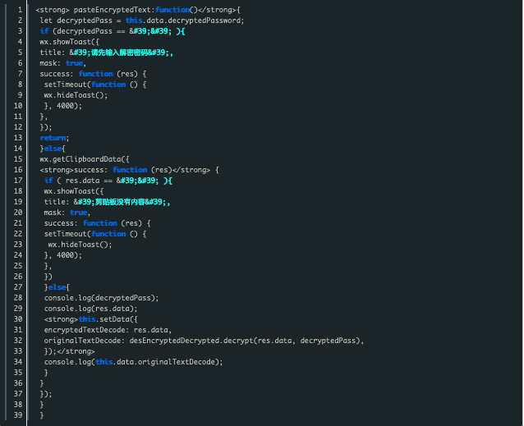524x426 pixels.
Task: Click 'desEncryptedDecrypted.decrypt(res.data, decryptedPass),' on line 32
Action: (x=246, y=341)
